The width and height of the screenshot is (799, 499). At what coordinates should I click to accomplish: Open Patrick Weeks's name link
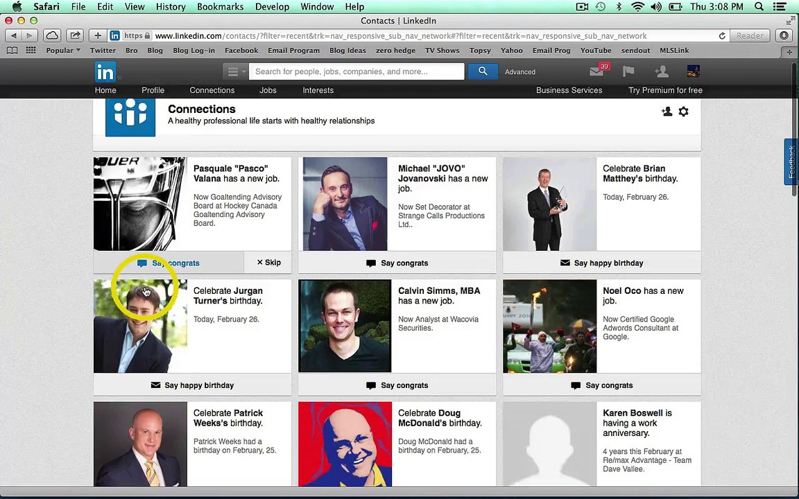[x=228, y=417]
